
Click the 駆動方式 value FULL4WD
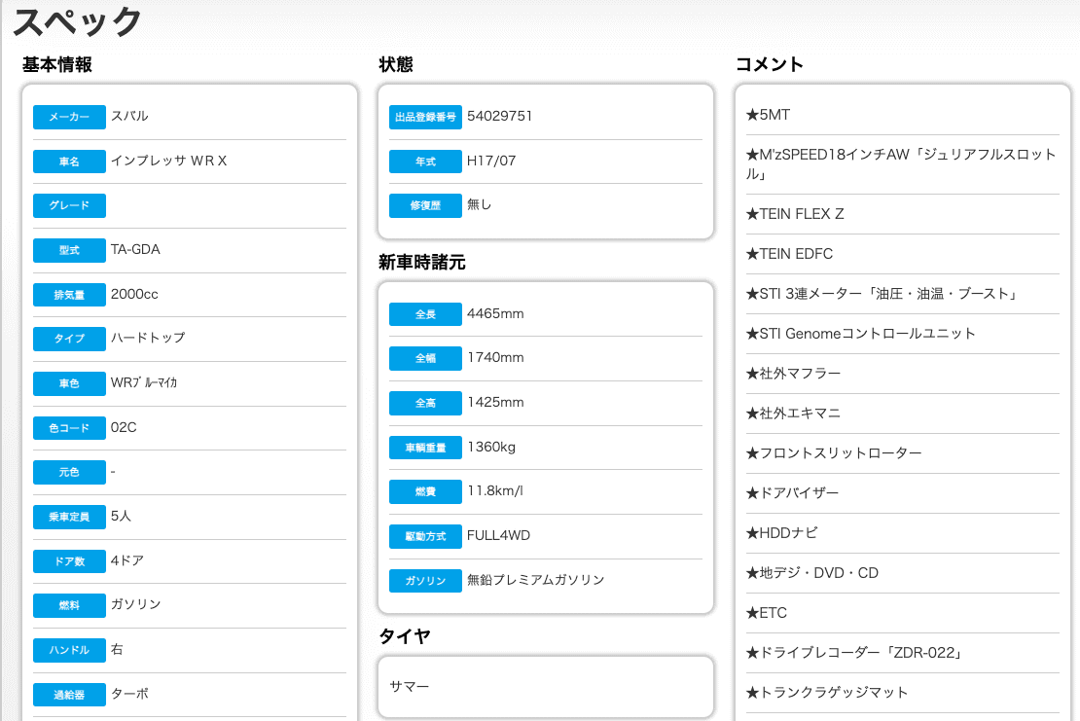tap(498, 535)
